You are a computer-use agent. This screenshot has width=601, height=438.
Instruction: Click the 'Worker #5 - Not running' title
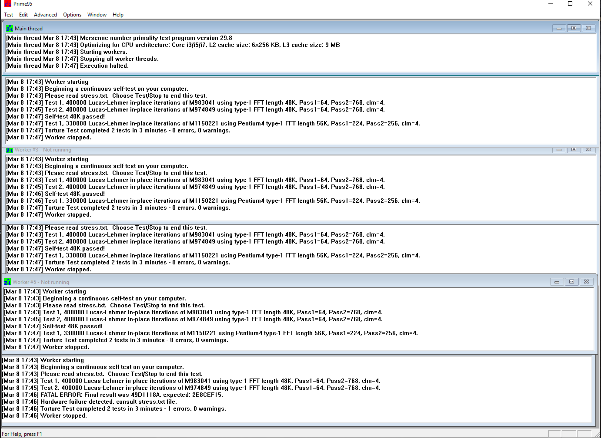tap(41, 282)
